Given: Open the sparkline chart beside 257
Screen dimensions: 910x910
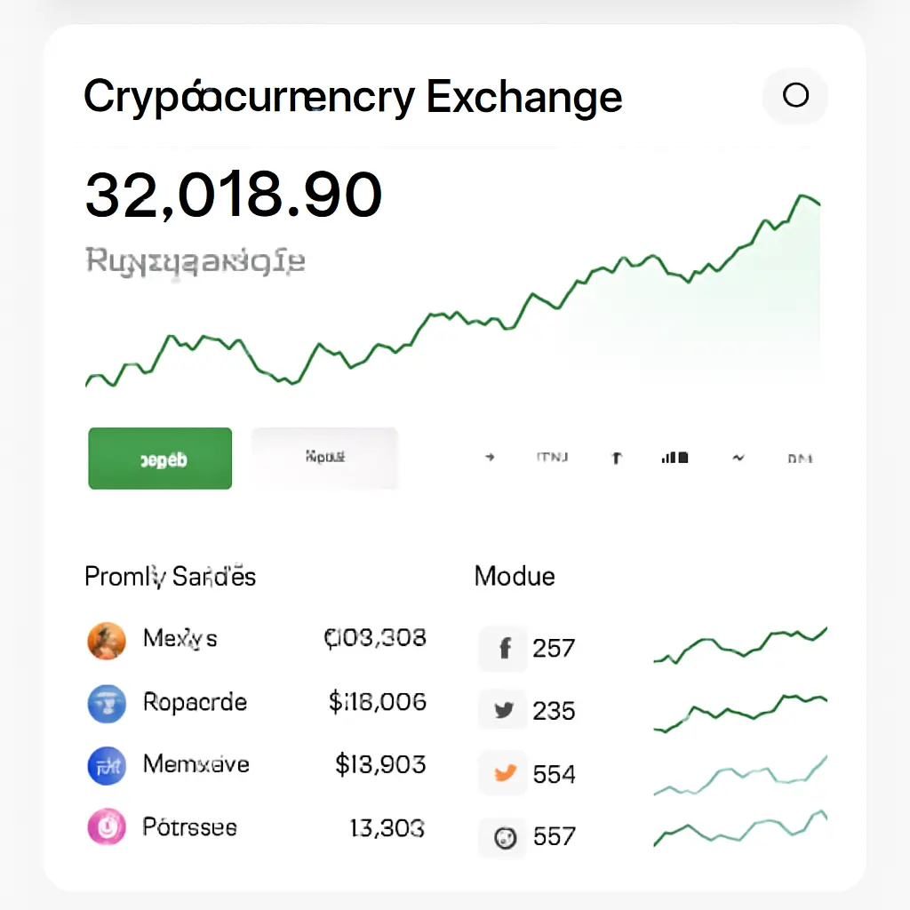Looking at the screenshot, I should point(739,646).
